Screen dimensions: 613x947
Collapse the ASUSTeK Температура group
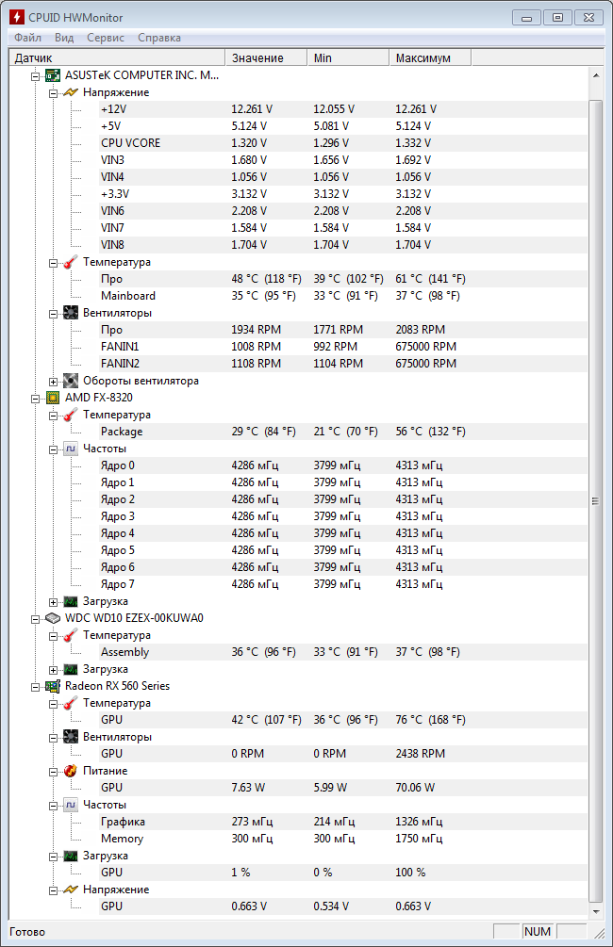coord(53,263)
